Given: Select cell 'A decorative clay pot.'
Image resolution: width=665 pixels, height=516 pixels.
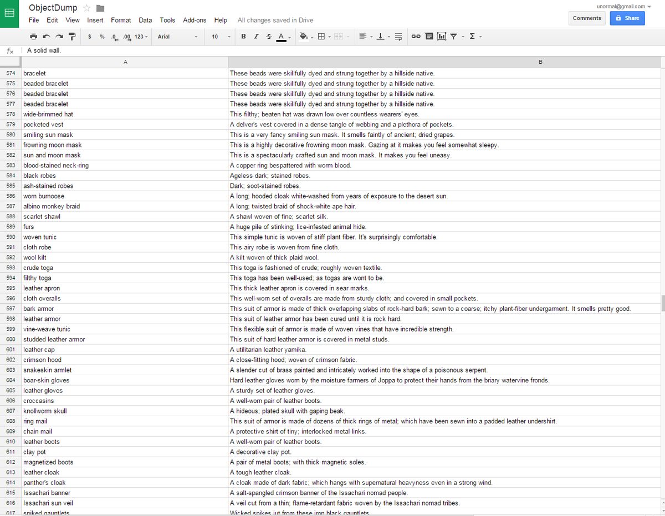Looking at the screenshot, I should click(443, 452).
